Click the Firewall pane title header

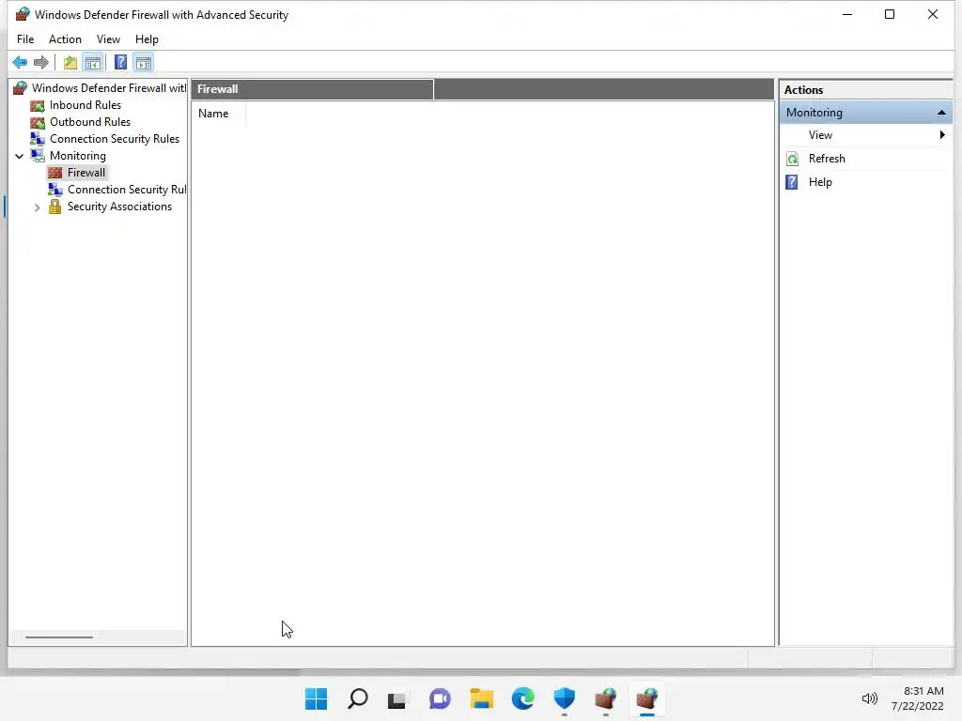pos(312,89)
